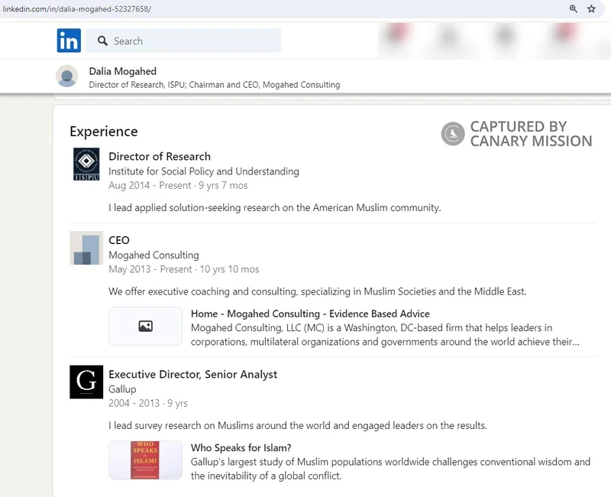Click the 2004 - 2013 · 9 yrs text
This screenshot has width=611, height=497.
[148, 403]
